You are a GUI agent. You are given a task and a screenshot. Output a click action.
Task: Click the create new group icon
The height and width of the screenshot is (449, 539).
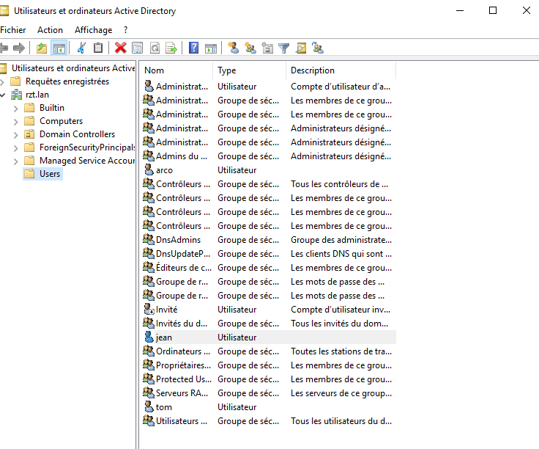[x=250, y=48]
